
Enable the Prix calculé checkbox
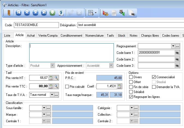(x=67, y=87)
